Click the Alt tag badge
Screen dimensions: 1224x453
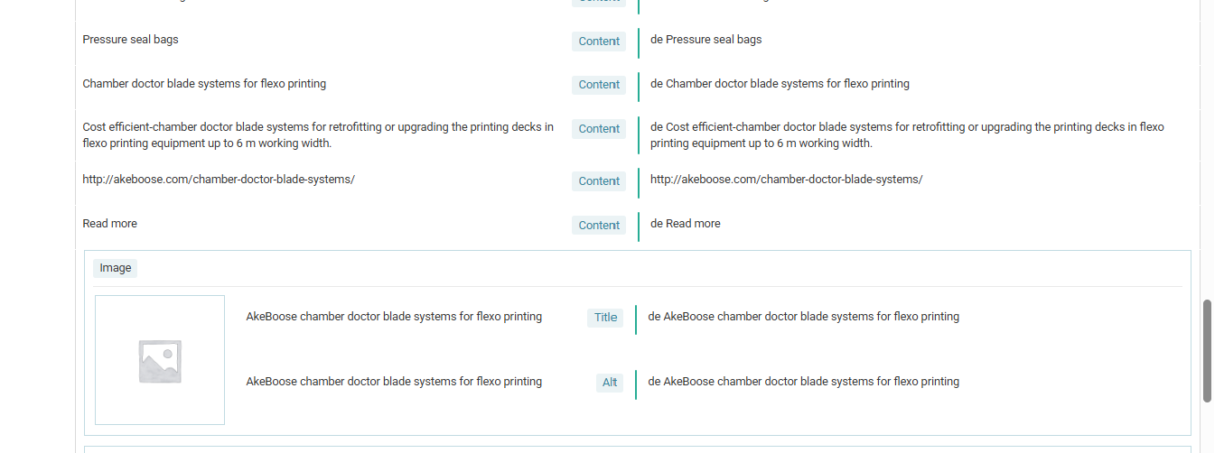tap(610, 383)
